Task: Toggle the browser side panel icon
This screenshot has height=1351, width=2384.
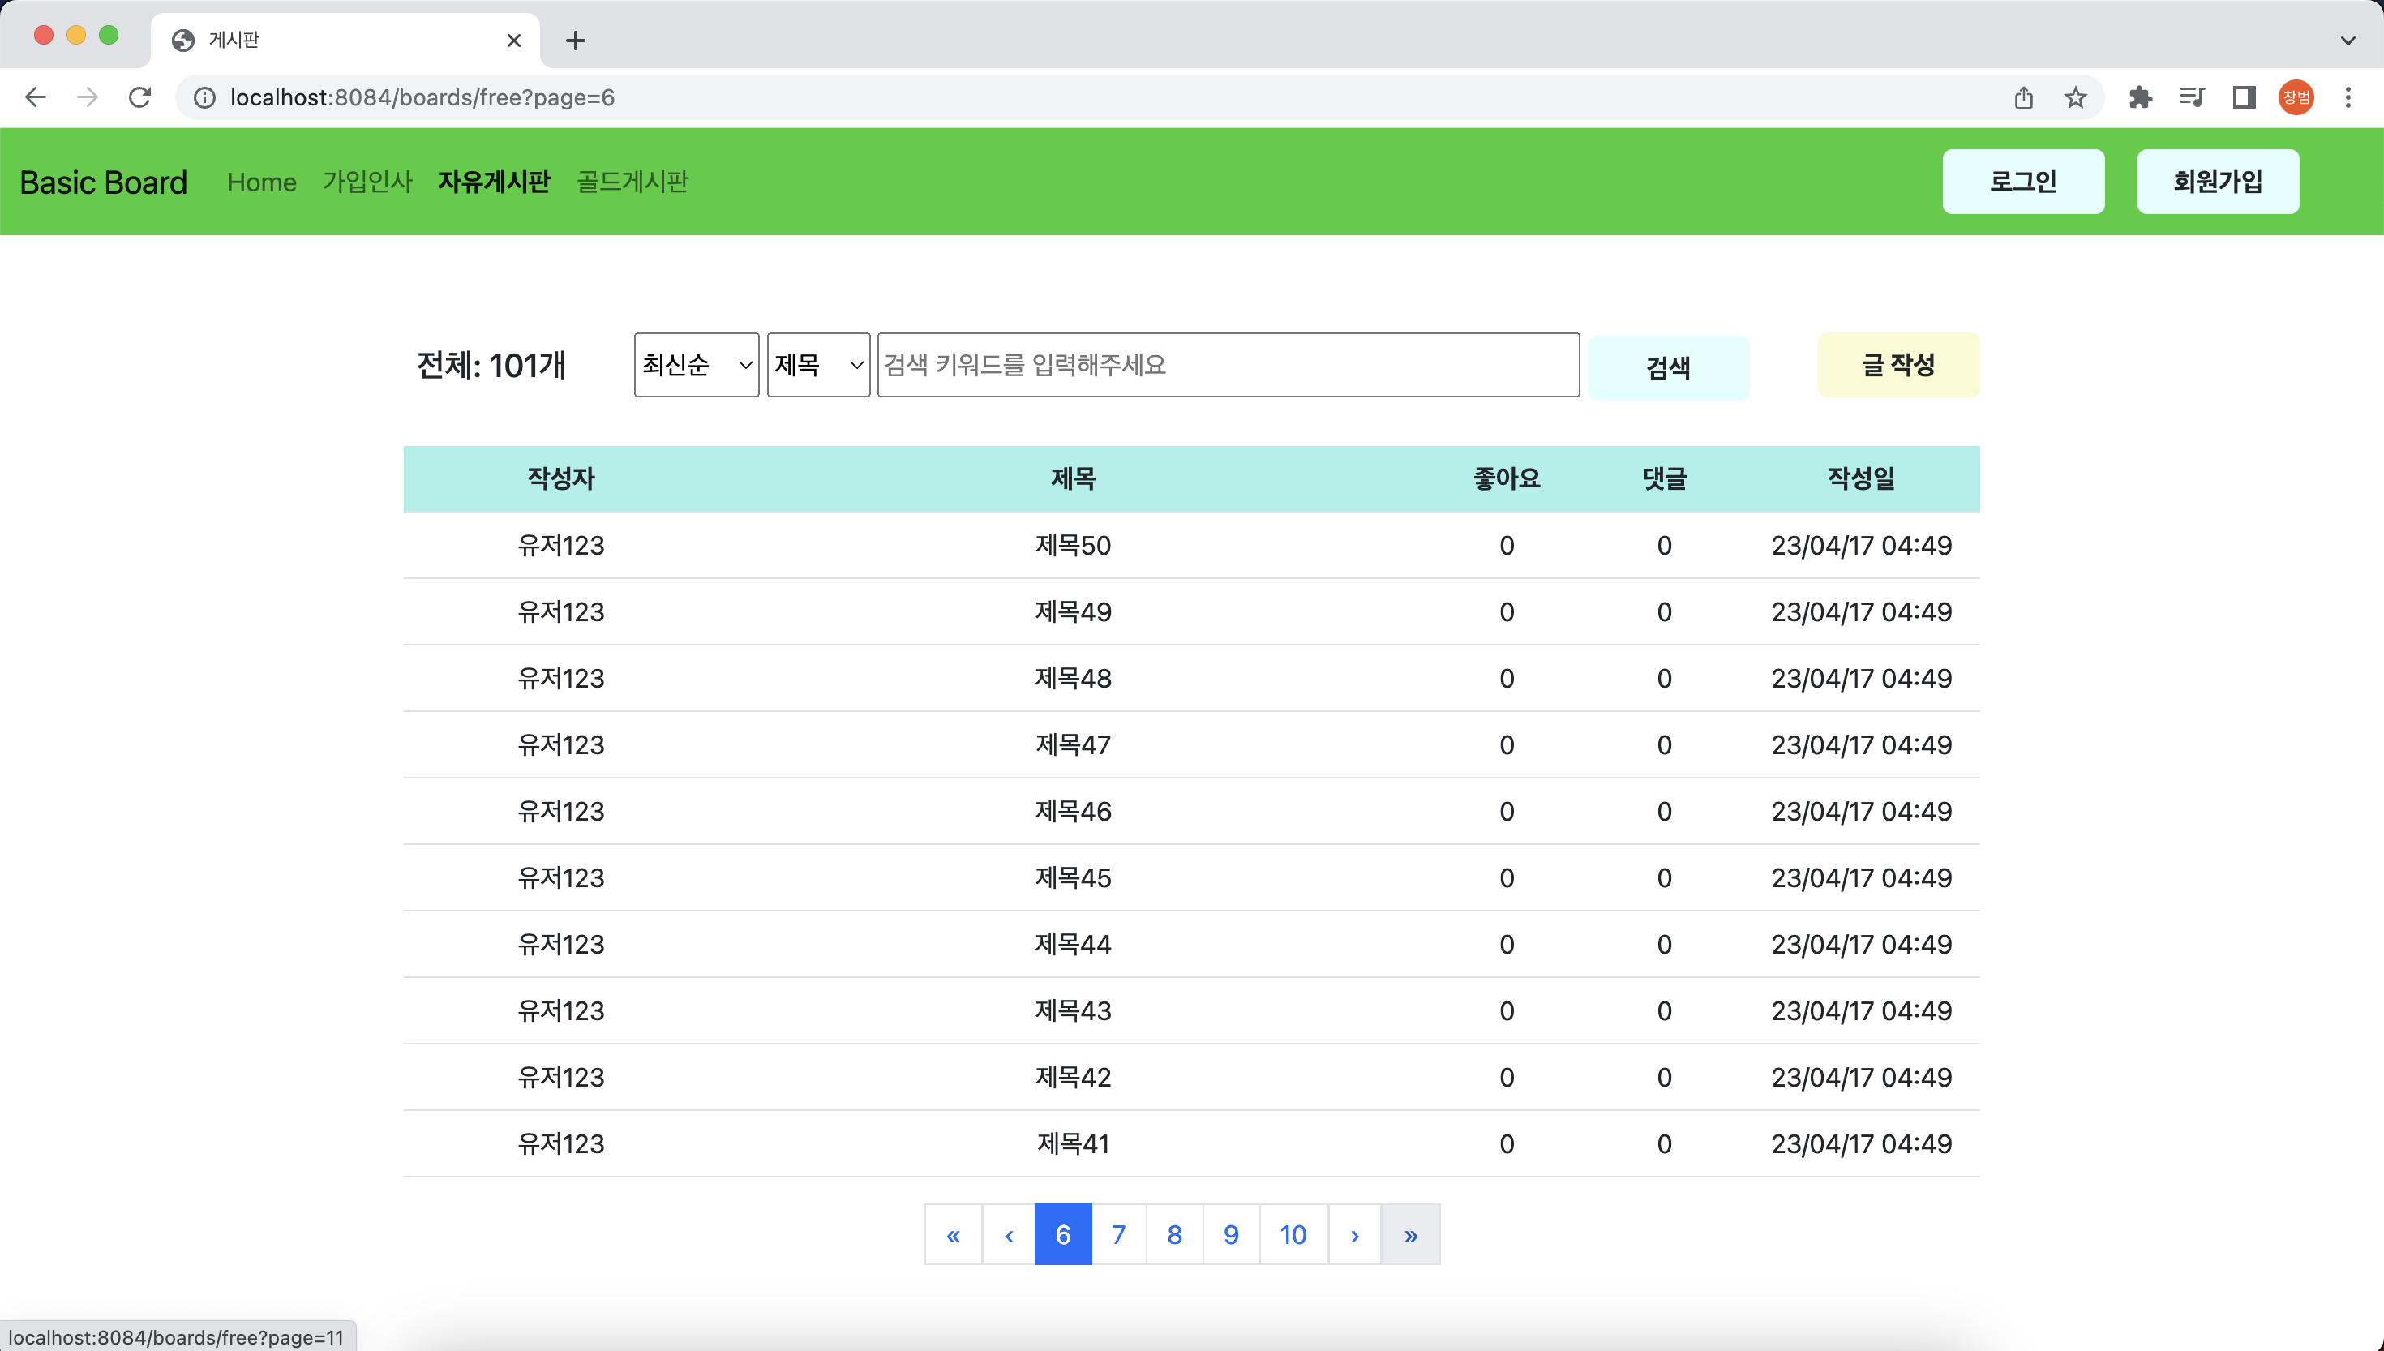Action: [2243, 97]
